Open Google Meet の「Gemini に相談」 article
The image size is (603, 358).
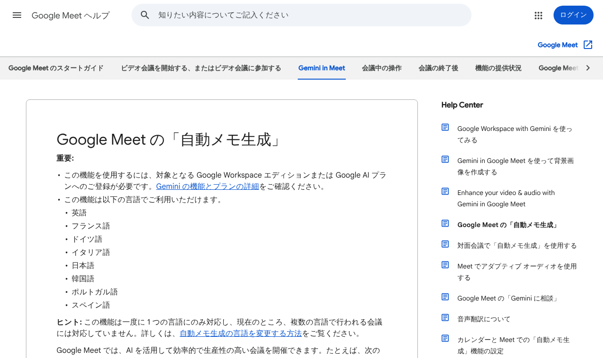(x=508, y=298)
